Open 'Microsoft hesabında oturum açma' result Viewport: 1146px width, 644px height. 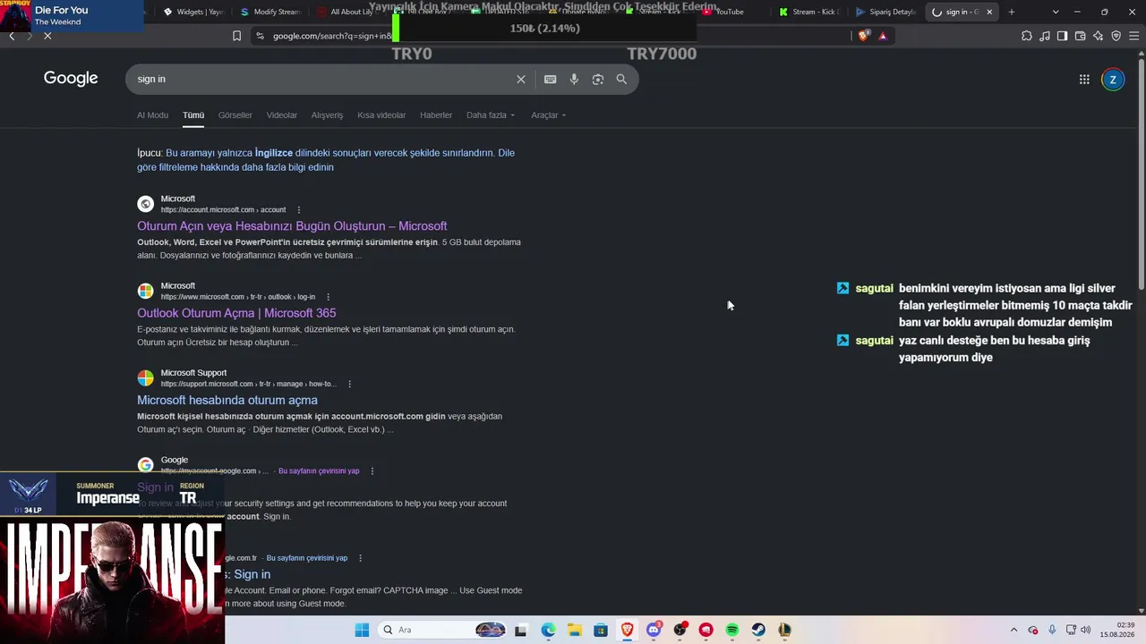[x=227, y=400]
